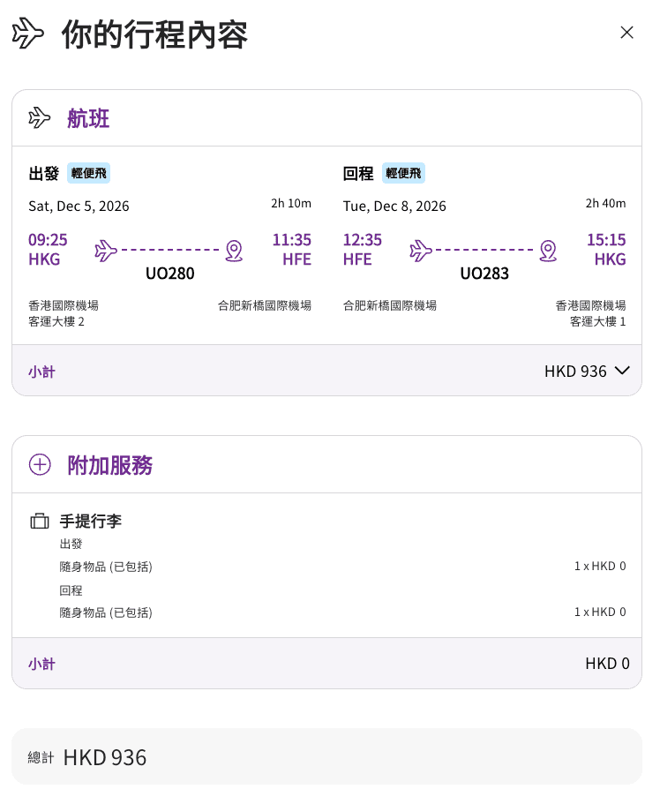
Task: Click departure plane icon on UO283 route
Action: pos(421,251)
